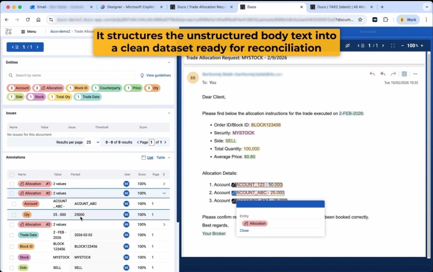Zoom in the document with plus

[x=422, y=46]
